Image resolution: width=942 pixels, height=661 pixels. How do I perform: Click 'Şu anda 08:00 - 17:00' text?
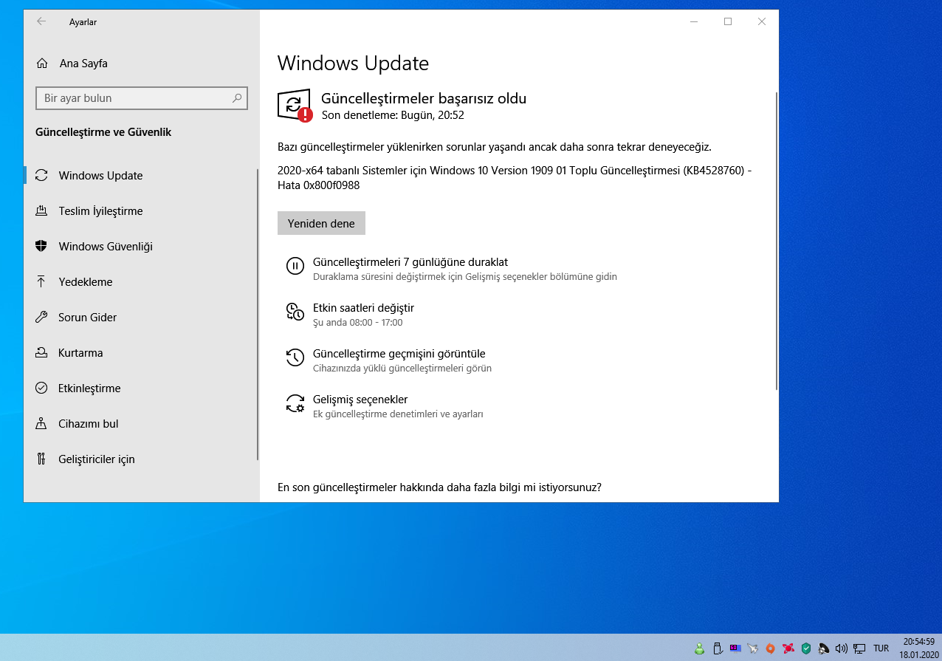click(x=357, y=323)
